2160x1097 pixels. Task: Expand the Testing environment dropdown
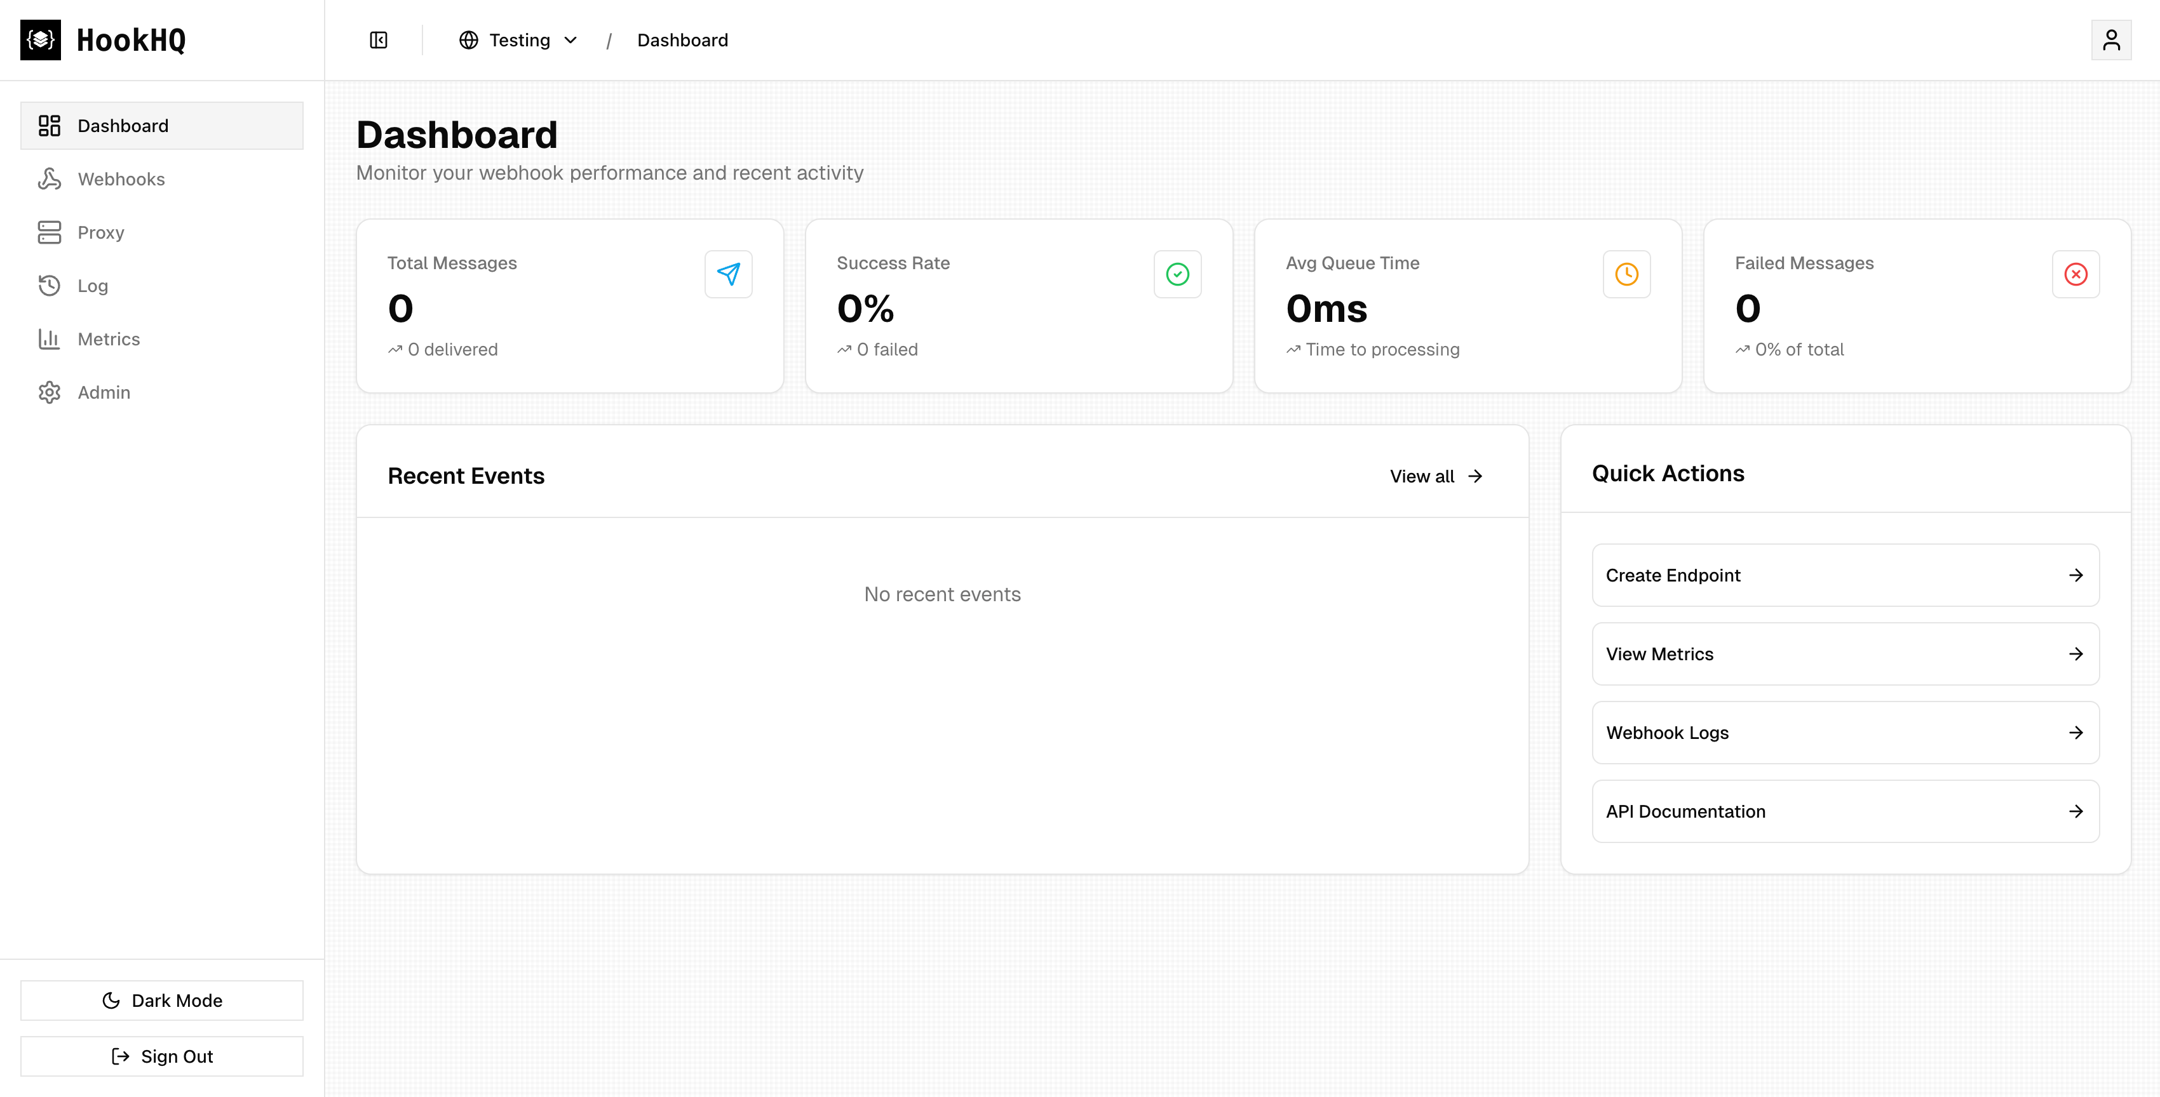(x=518, y=40)
